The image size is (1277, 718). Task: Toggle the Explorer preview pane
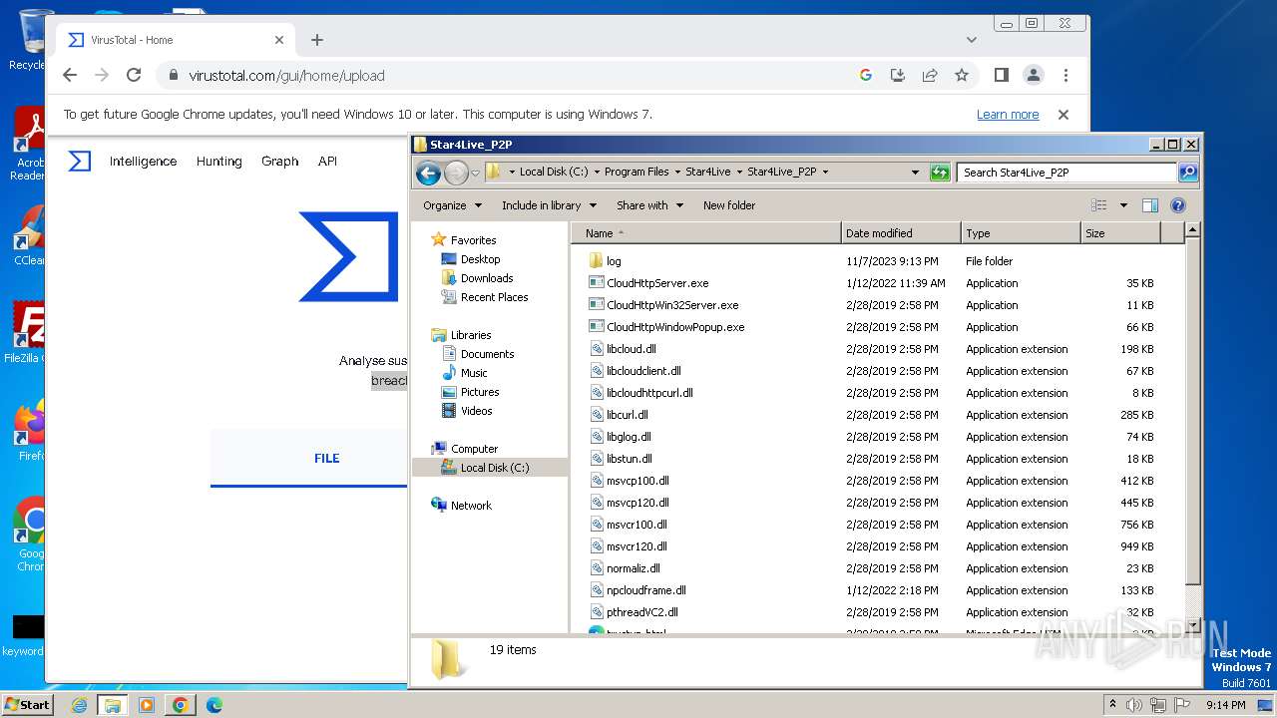tap(1149, 205)
